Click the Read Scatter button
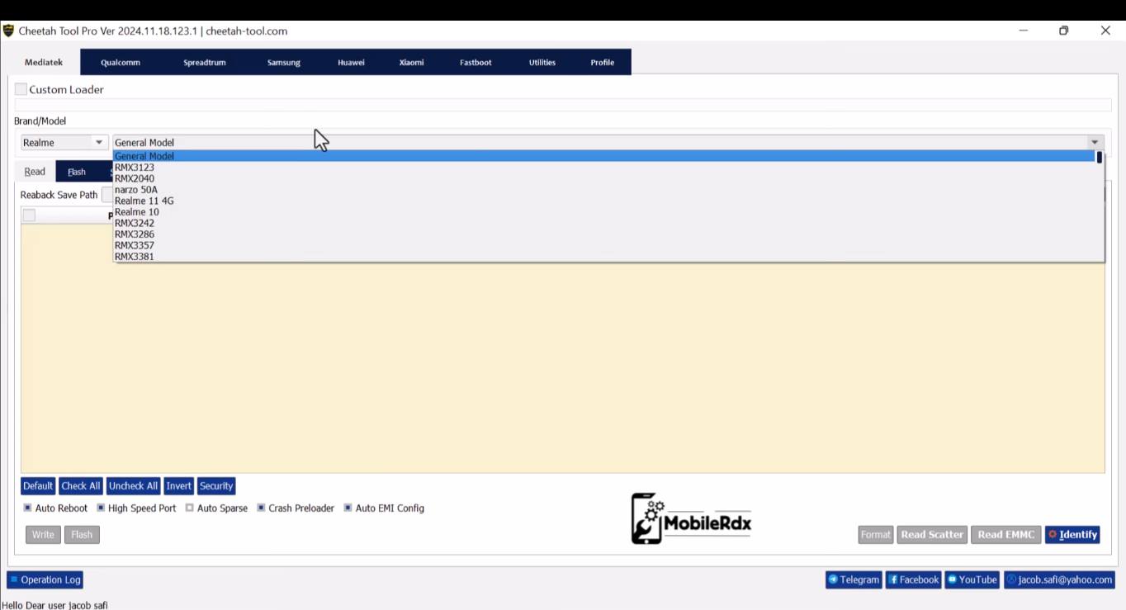 coord(932,534)
